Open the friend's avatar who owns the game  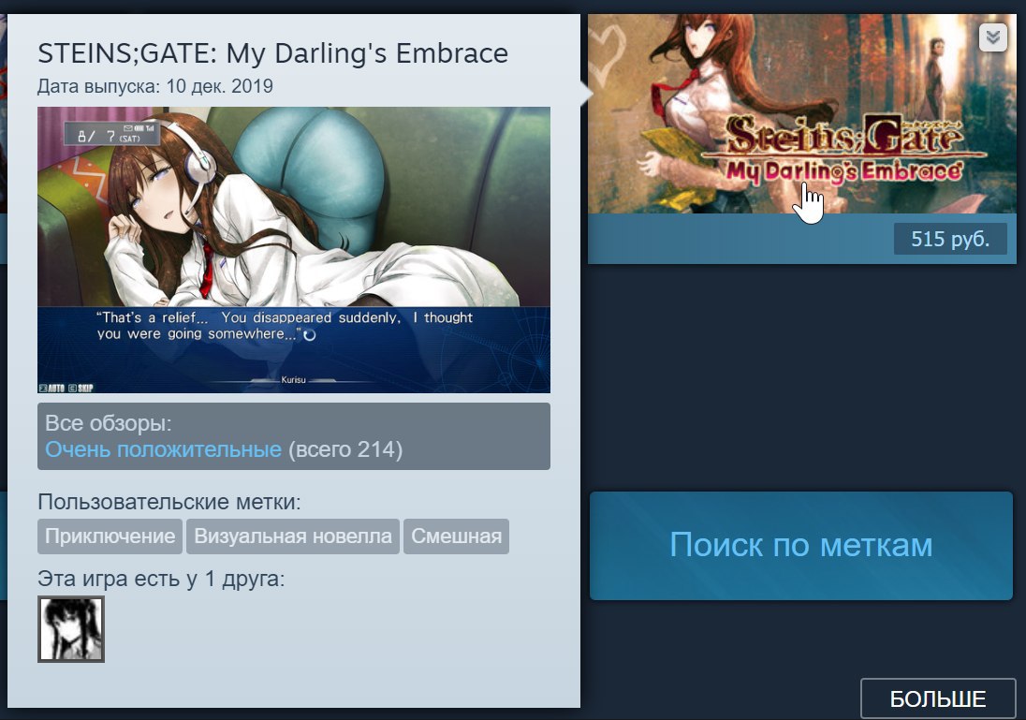tap(70, 628)
